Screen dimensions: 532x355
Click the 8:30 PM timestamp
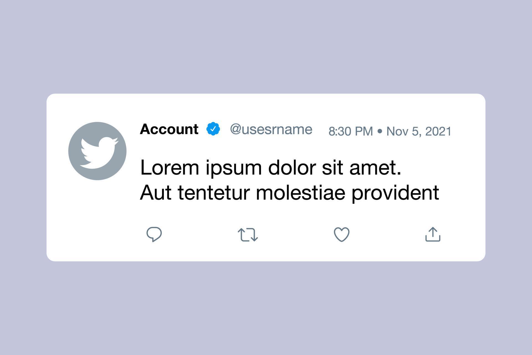pyautogui.click(x=351, y=131)
